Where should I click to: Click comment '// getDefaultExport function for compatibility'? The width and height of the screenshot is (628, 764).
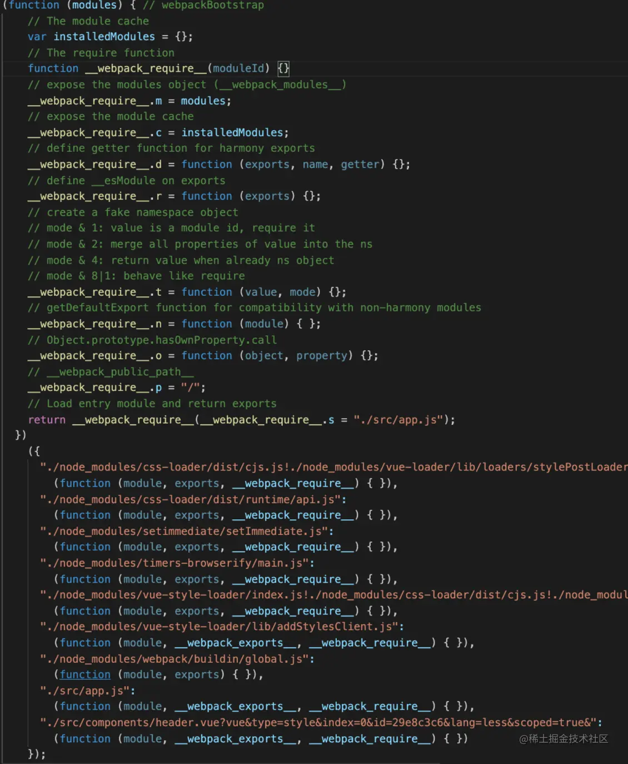pos(255,307)
